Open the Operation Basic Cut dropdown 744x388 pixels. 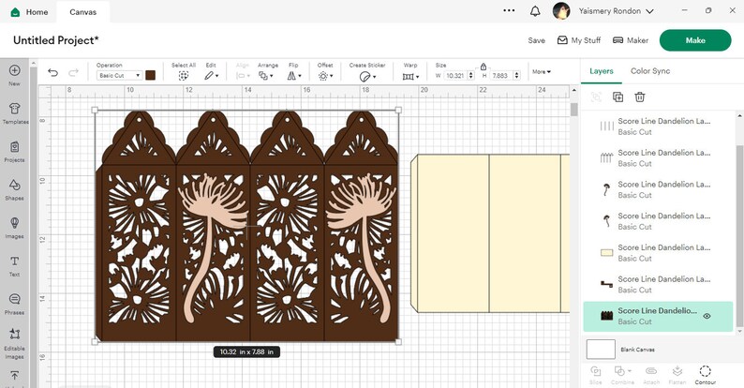click(x=119, y=75)
